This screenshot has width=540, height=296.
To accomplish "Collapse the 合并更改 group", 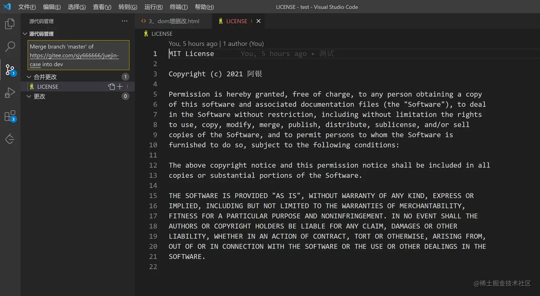I will (x=29, y=77).
